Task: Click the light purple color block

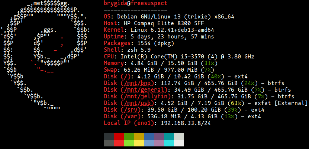Action: click(159, 143)
